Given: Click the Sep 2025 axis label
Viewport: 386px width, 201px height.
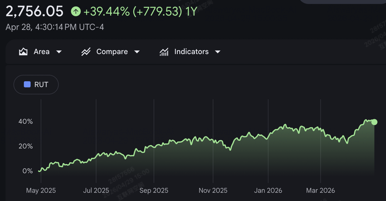Looking at the screenshot, I should (x=154, y=191).
